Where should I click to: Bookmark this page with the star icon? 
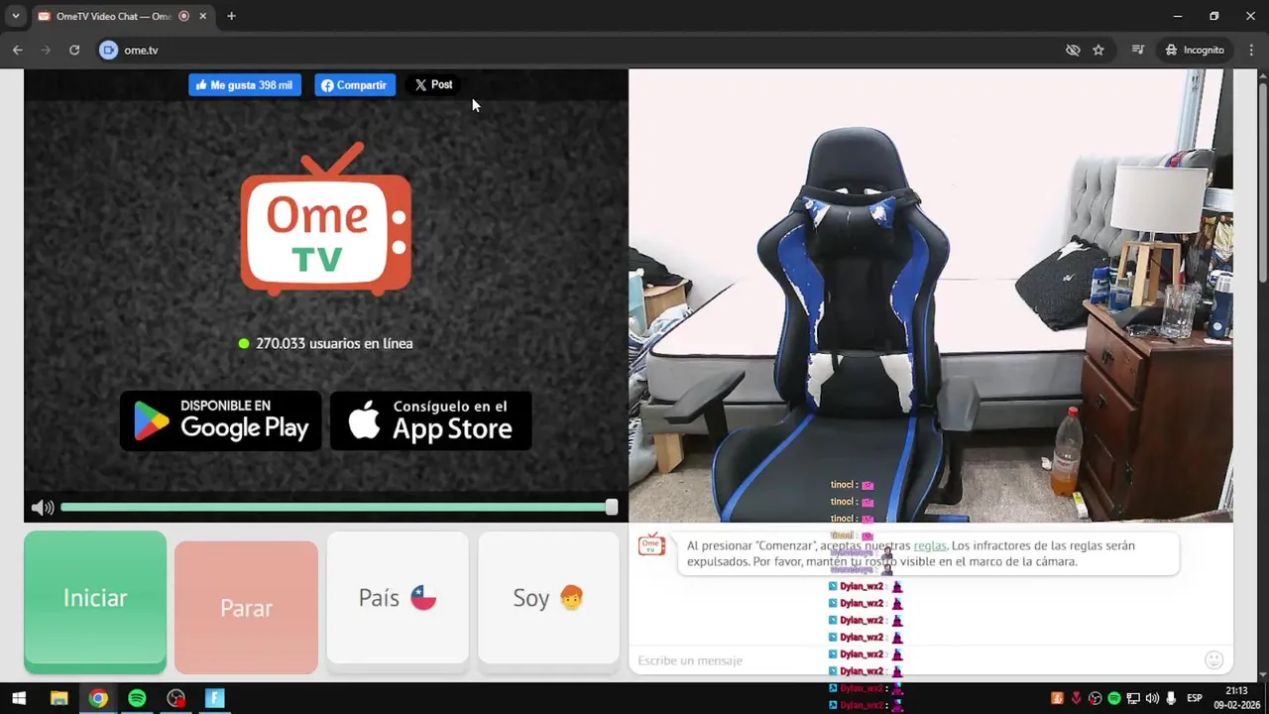[x=1098, y=50]
